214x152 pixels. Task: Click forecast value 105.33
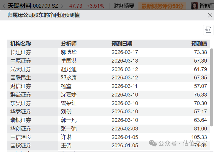point(199,137)
